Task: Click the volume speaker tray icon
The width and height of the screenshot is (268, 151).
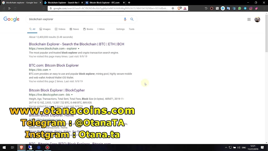Action: coord(239,147)
